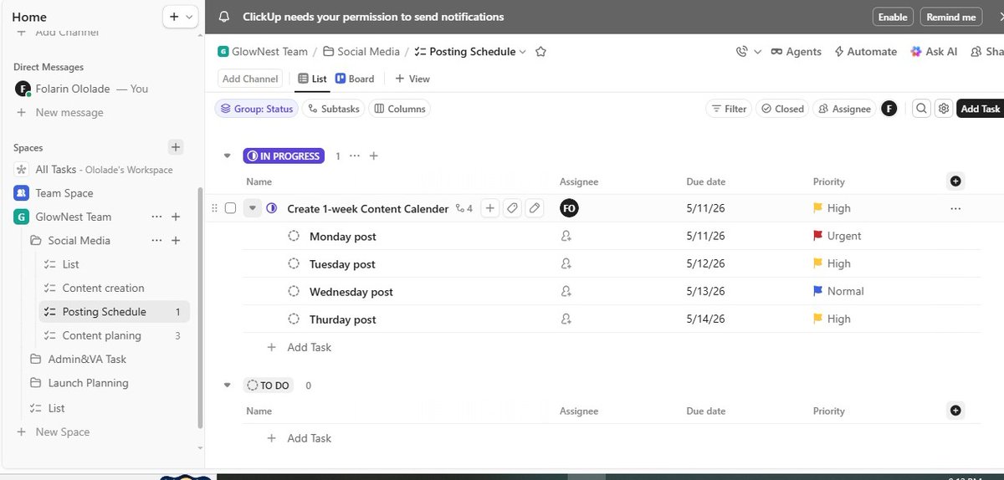This screenshot has height=480, width=1004.
Task: Click the Add Channel button
Action: pos(249,79)
